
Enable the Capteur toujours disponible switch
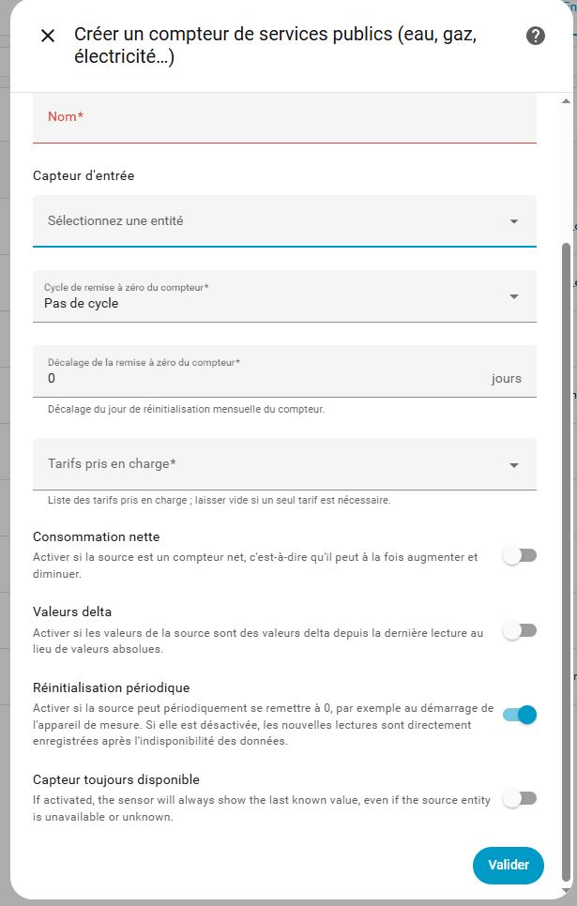520,798
